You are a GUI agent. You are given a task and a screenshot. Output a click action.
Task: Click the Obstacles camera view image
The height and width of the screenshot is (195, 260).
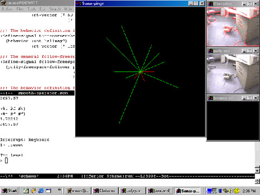(233, 27)
